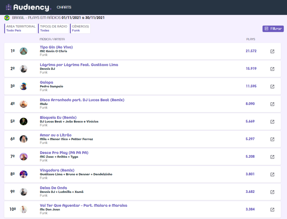This screenshot has width=287, height=219.
Task: Open external link for Deixa De Onda
Action: tap(272, 192)
